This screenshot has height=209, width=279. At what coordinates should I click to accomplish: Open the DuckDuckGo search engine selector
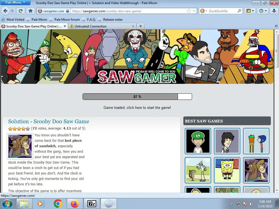point(203,11)
